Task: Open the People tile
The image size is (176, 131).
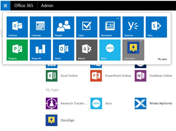Action: coord(64,27)
